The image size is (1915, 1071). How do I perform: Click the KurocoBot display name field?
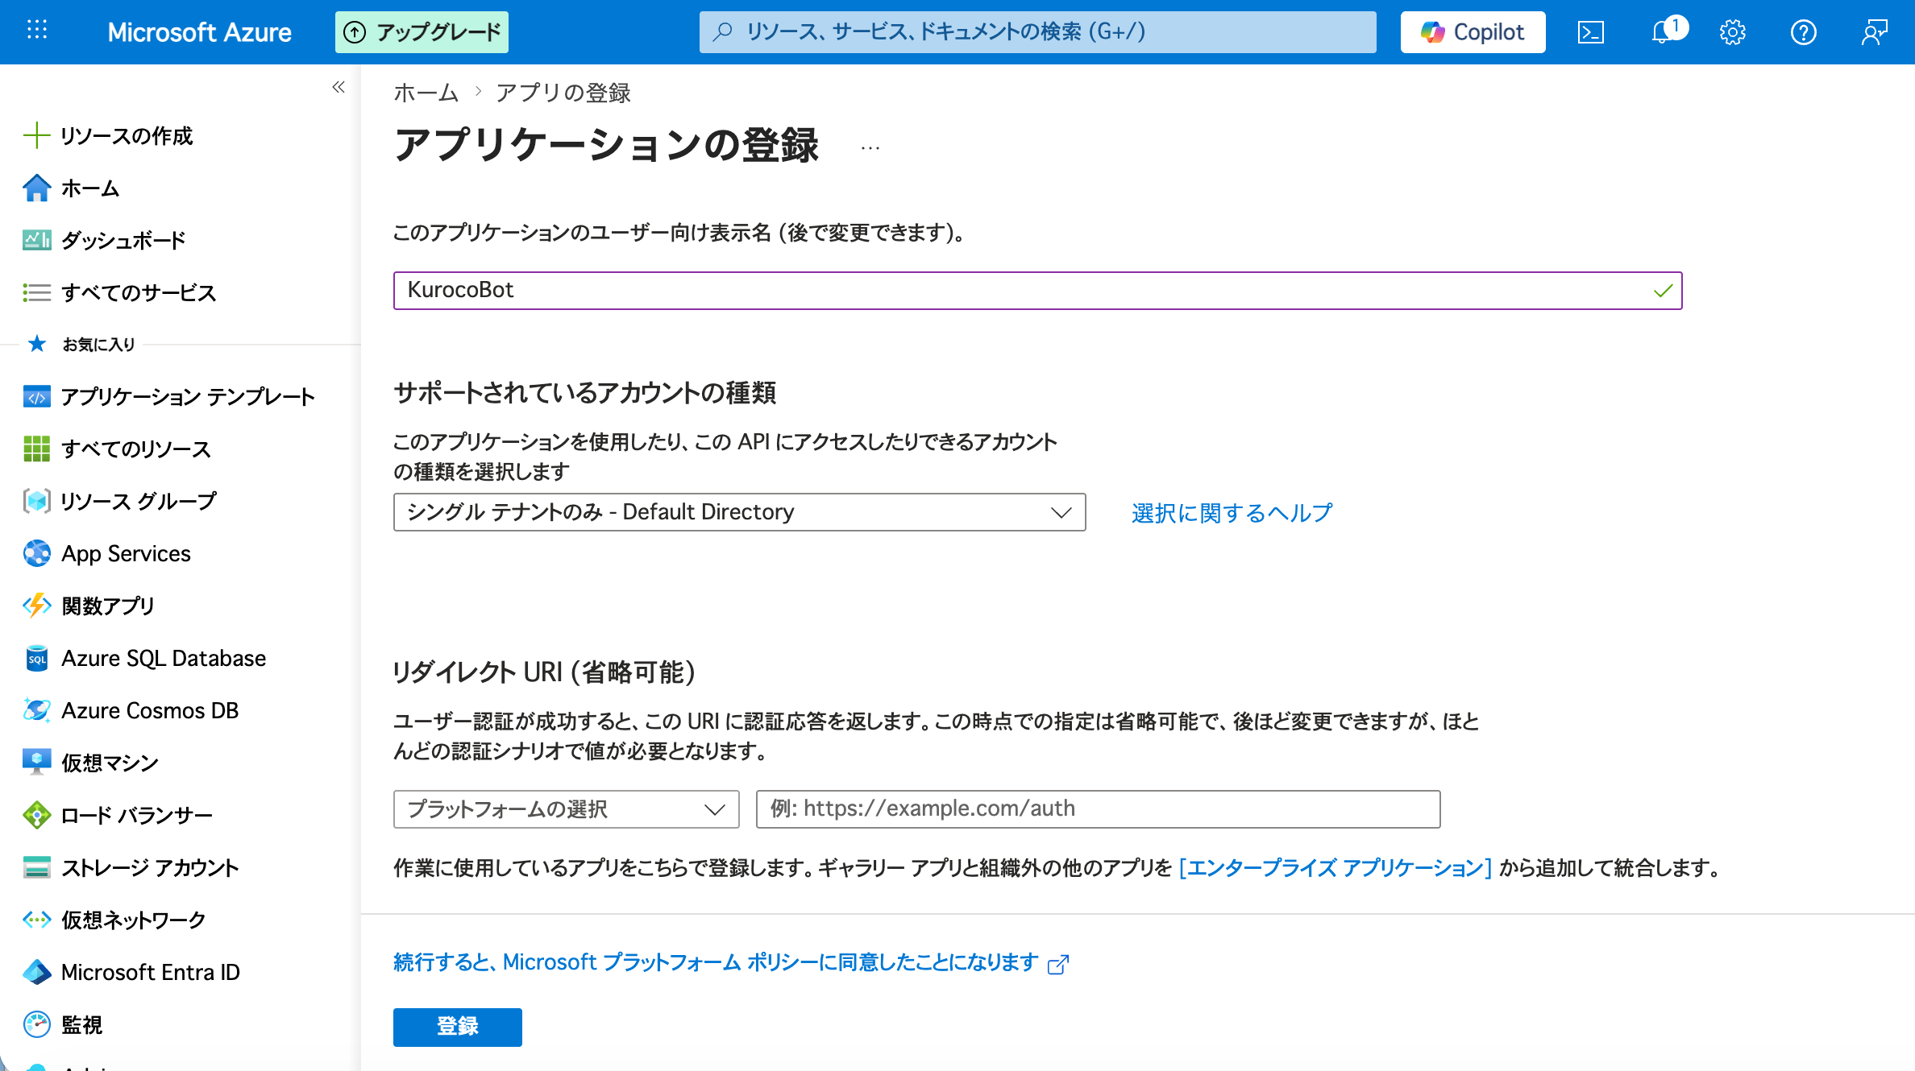[x=1037, y=290]
